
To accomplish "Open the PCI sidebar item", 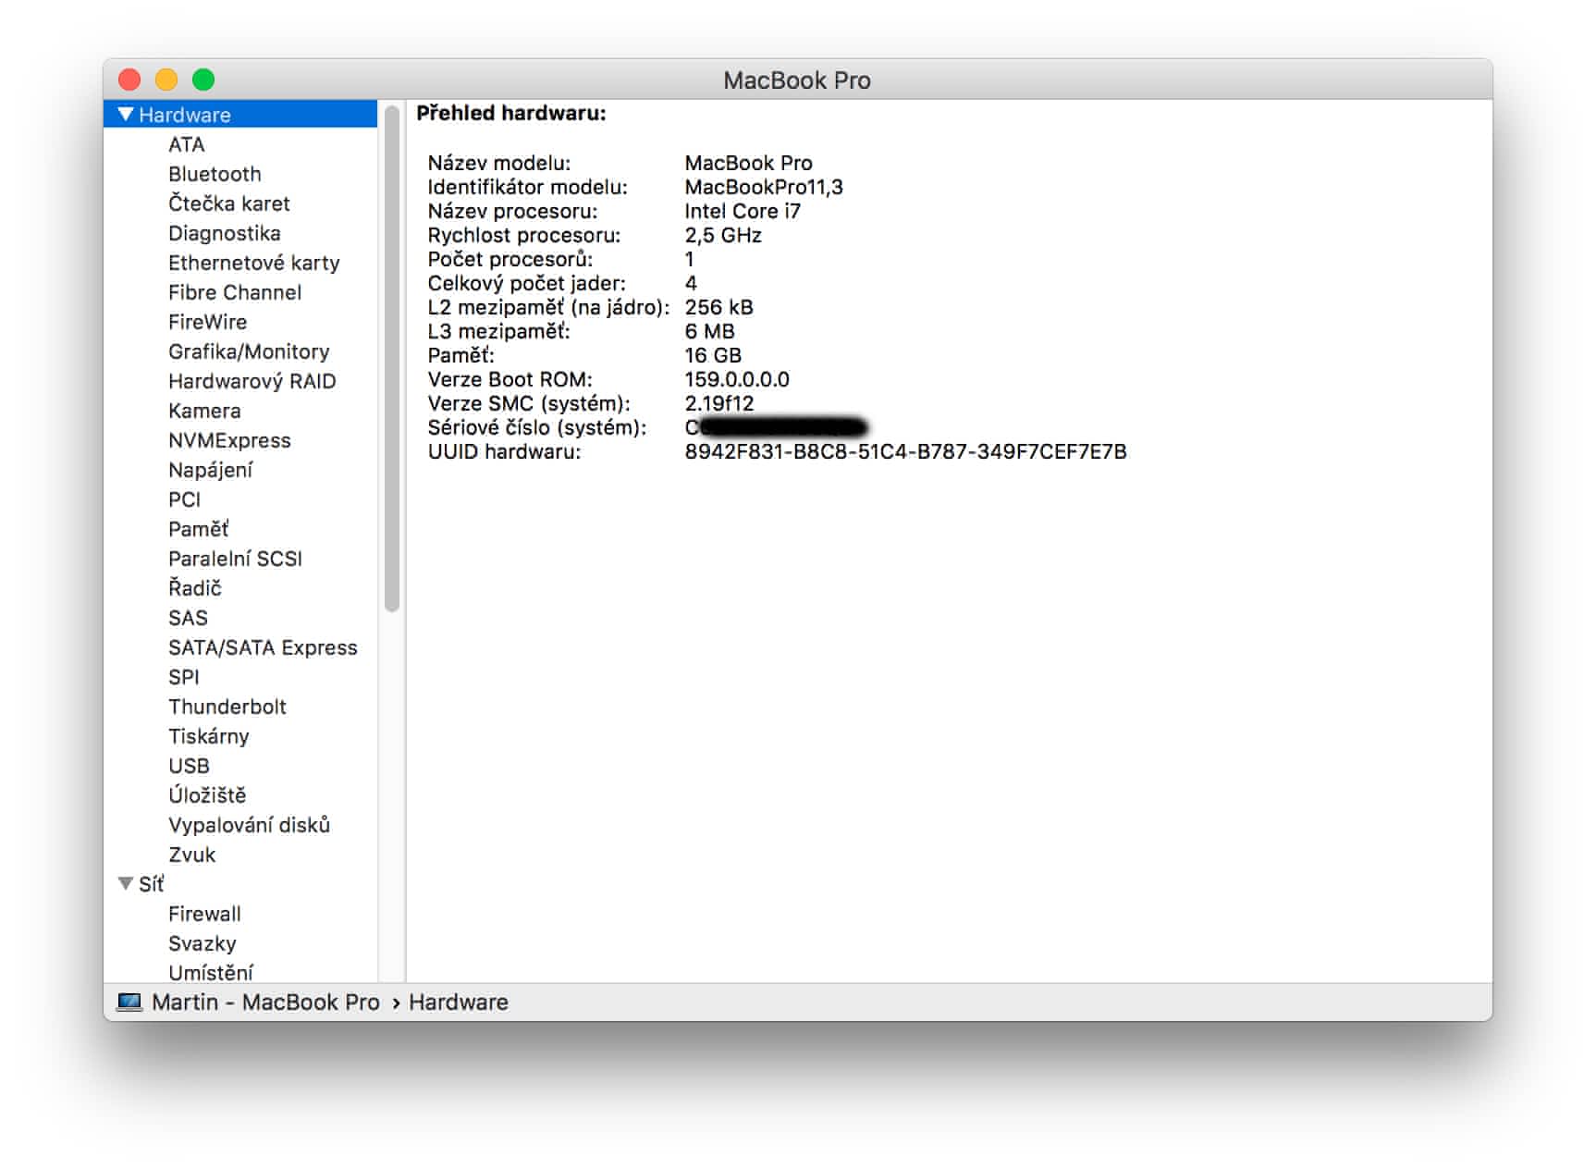I will (185, 499).
